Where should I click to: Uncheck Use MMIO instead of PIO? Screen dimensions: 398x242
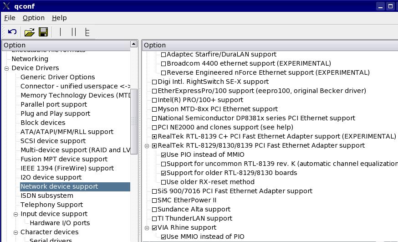tap(163, 237)
